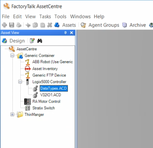This screenshot has height=148, width=153.
Task: Click the binoculars search icon
Action: 40,41
